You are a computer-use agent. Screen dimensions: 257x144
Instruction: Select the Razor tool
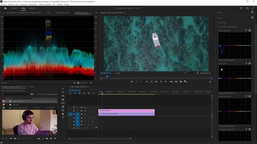[x=63, y=100]
